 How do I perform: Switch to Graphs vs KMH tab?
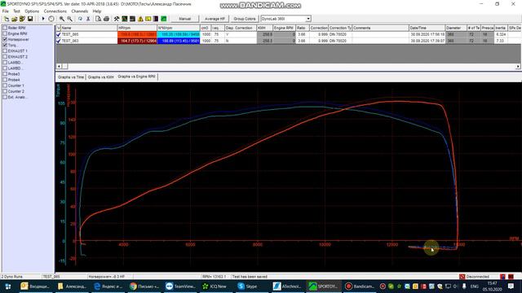101,77
